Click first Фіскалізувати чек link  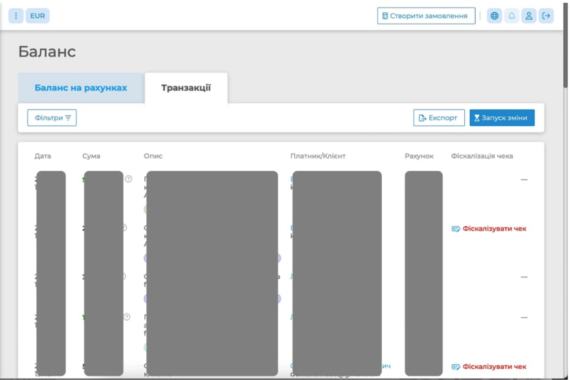point(494,228)
